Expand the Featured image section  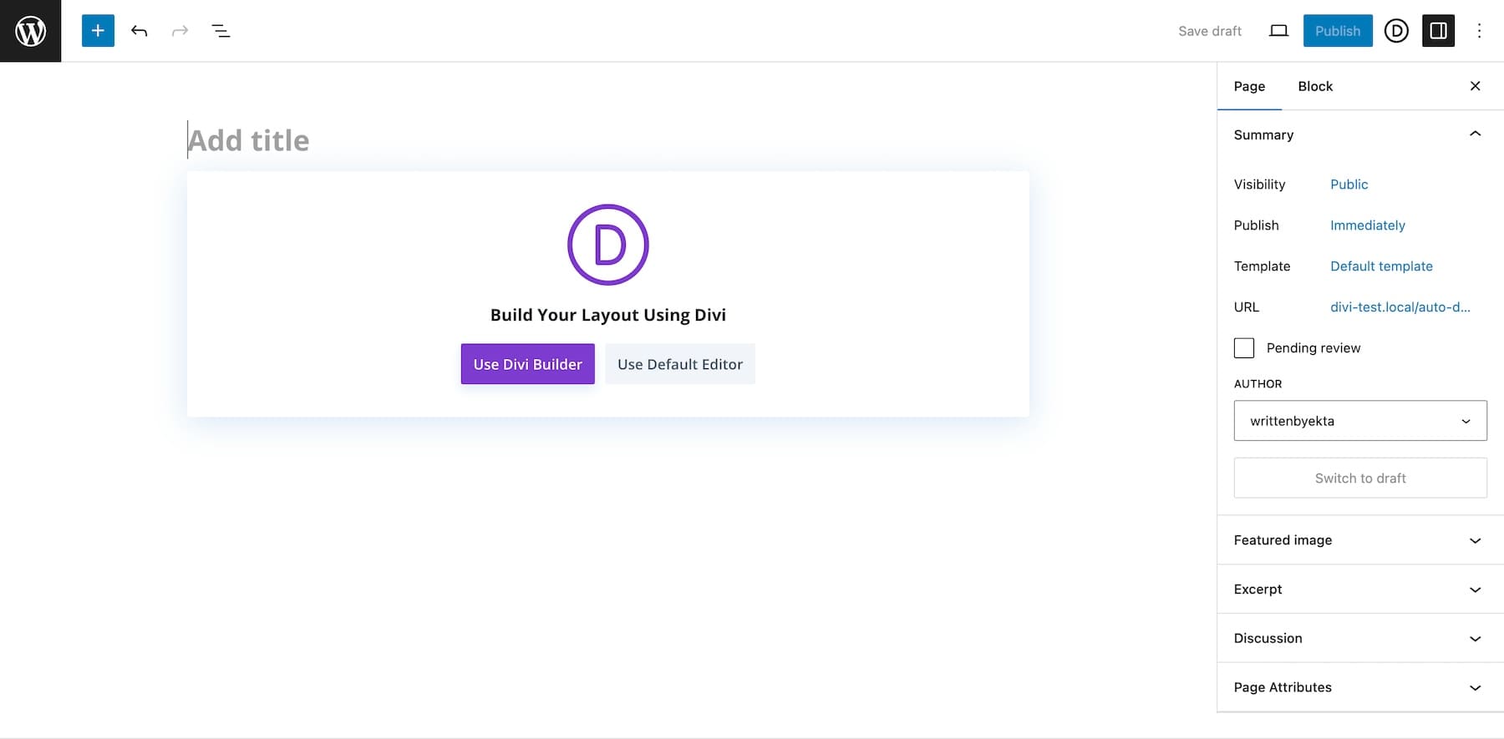[1360, 540]
